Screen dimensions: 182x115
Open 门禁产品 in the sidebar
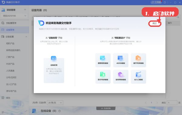[x=10, y=57]
